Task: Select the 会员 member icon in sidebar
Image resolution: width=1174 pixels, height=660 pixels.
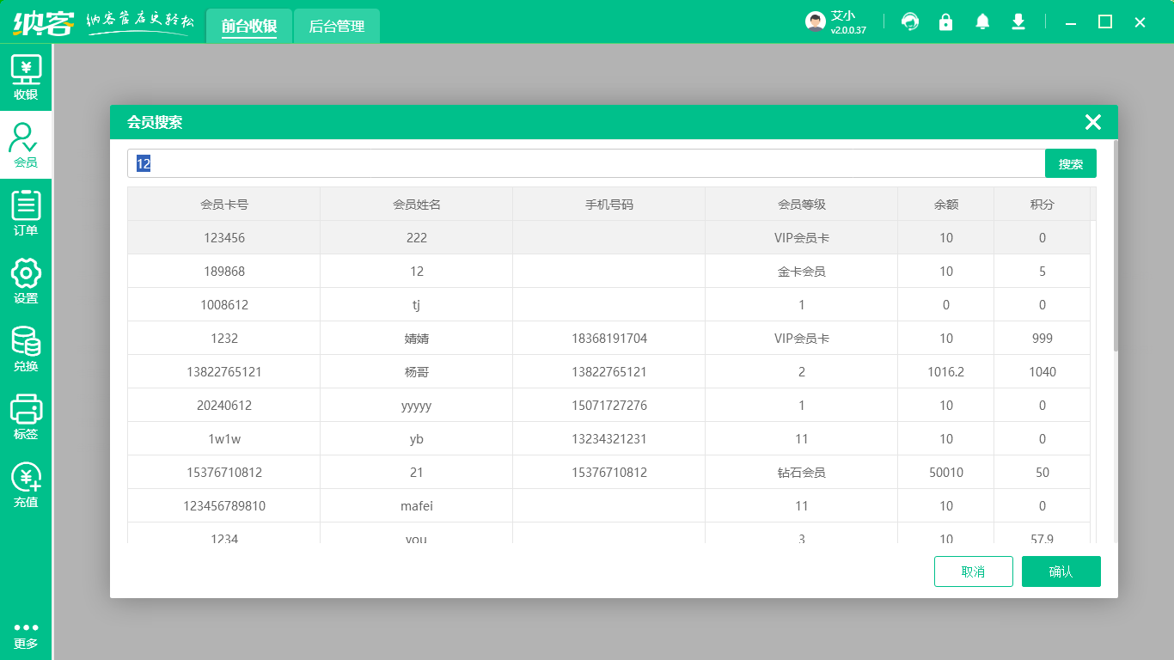Action: coord(26,144)
